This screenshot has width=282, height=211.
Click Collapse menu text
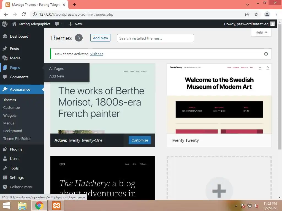point(21,187)
